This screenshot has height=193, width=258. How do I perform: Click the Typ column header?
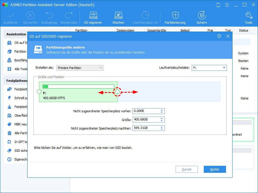click(x=228, y=30)
